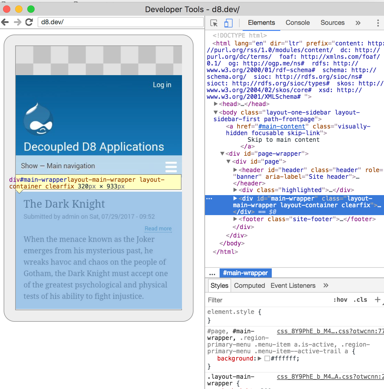The width and height of the screenshot is (384, 389).
Task: Open The Dark Knight article title
Action: pos(64,204)
